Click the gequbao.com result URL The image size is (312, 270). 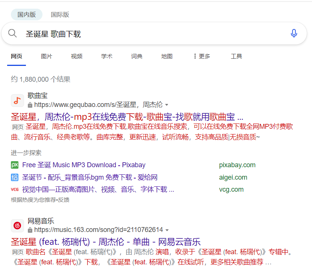click(x=98, y=105)
